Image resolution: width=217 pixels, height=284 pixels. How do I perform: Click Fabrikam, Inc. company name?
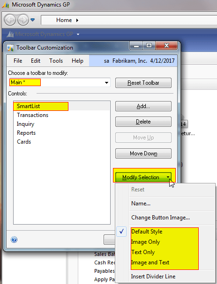(130, 61)
